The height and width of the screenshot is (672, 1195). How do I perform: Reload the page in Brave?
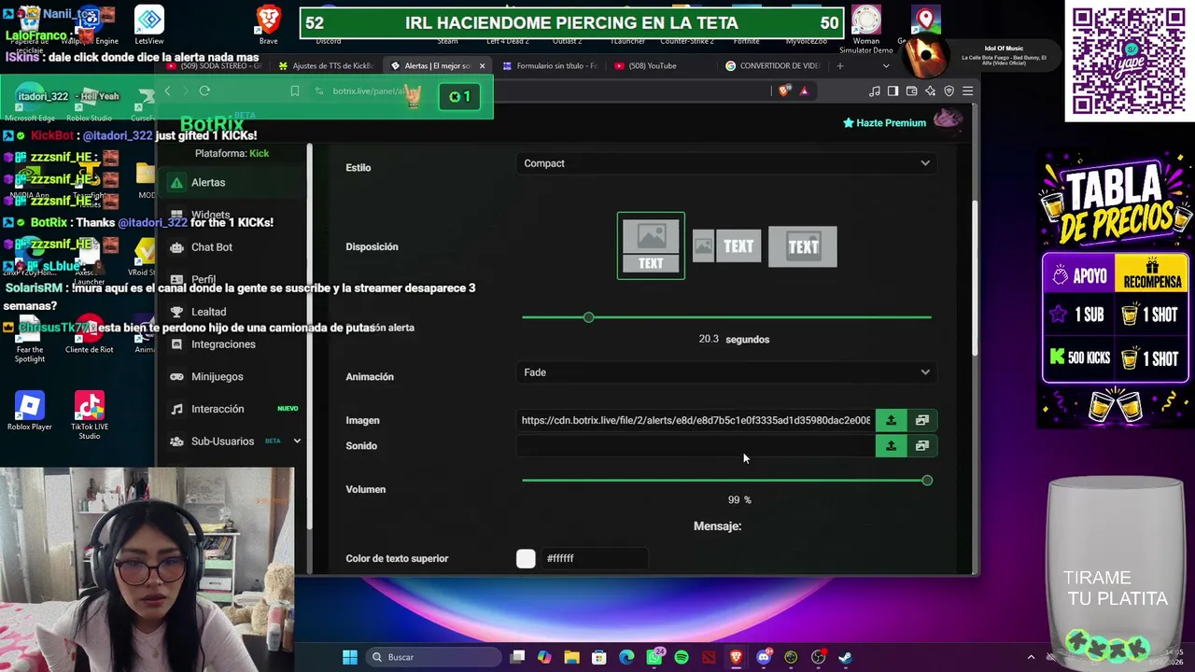[204, 91]
